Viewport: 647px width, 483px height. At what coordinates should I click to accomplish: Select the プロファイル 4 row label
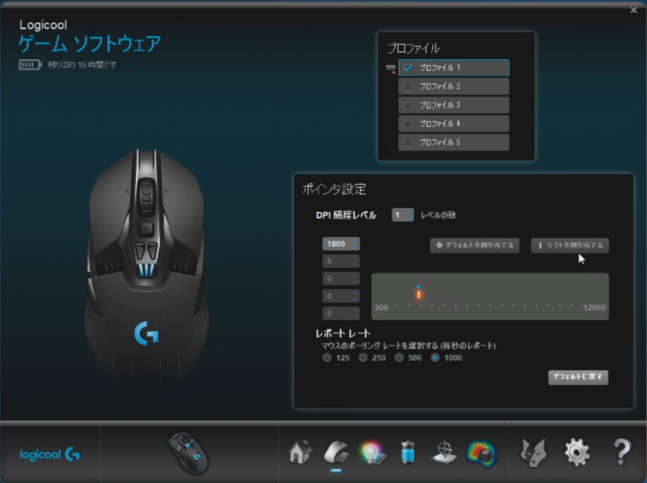[440, 124]
